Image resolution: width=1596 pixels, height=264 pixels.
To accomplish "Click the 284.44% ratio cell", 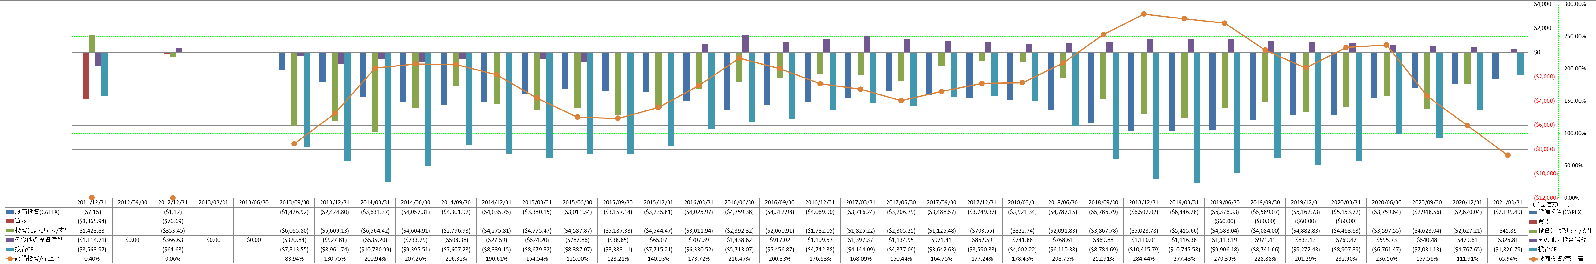I will pos(1144,258).
